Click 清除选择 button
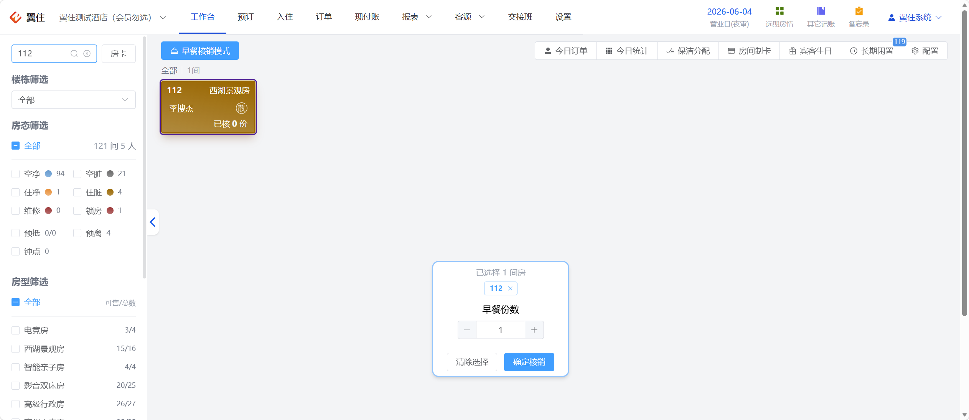 click(x=472, y=362)
